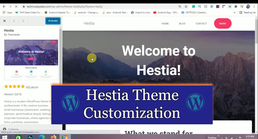Click the blue snowflake extension icon
The width and height of the screenshot is (258, 139).
point(212,7)
